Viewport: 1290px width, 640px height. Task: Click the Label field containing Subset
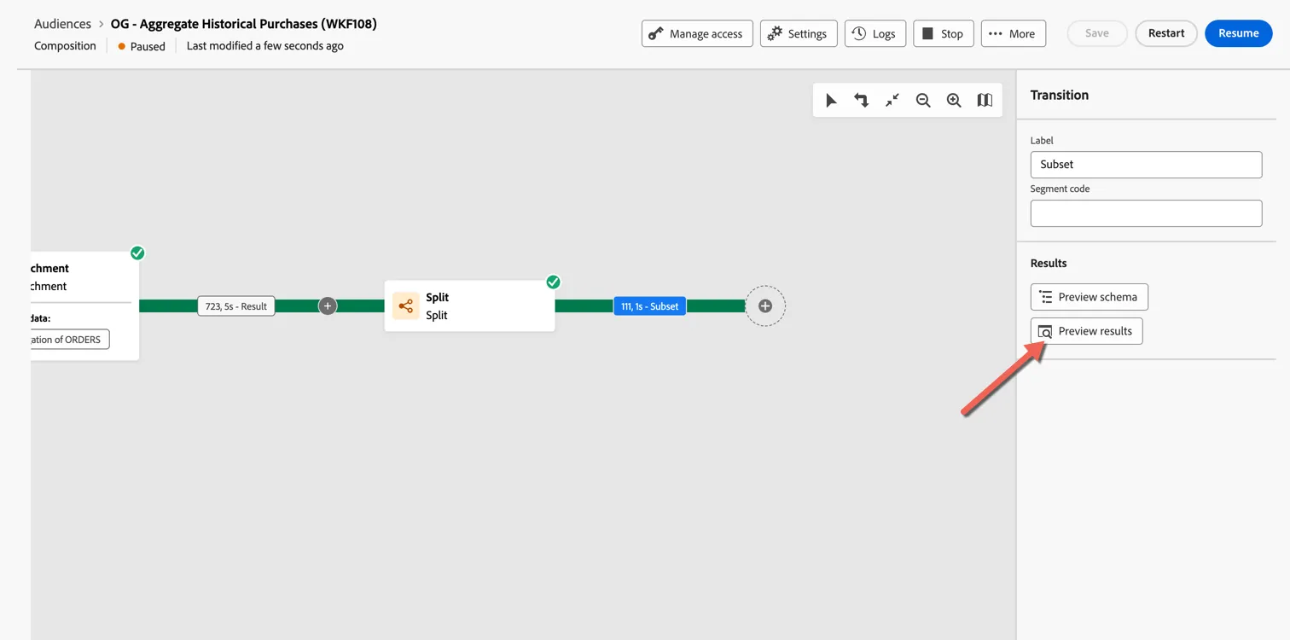pos(1146,165)
